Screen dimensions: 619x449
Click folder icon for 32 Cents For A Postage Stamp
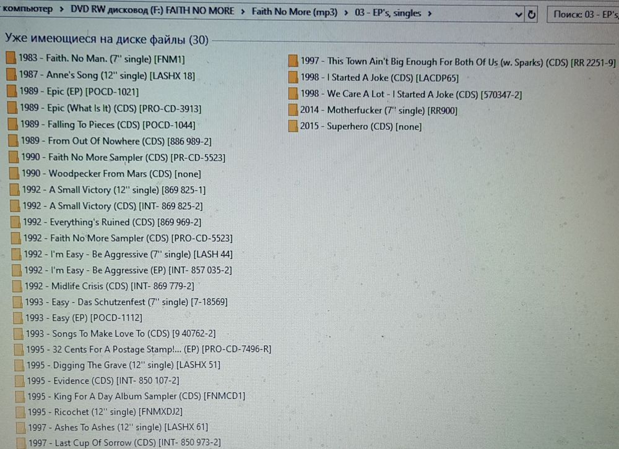coord(18,349)
